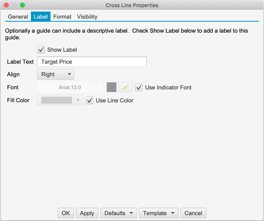
Task: Click the Arial;13.0 font field
Action: (x=70, y=87)
